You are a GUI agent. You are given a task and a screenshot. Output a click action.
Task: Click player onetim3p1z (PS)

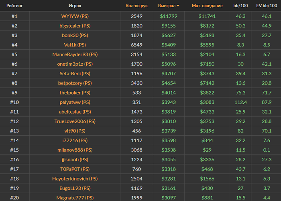pos(75,64)
